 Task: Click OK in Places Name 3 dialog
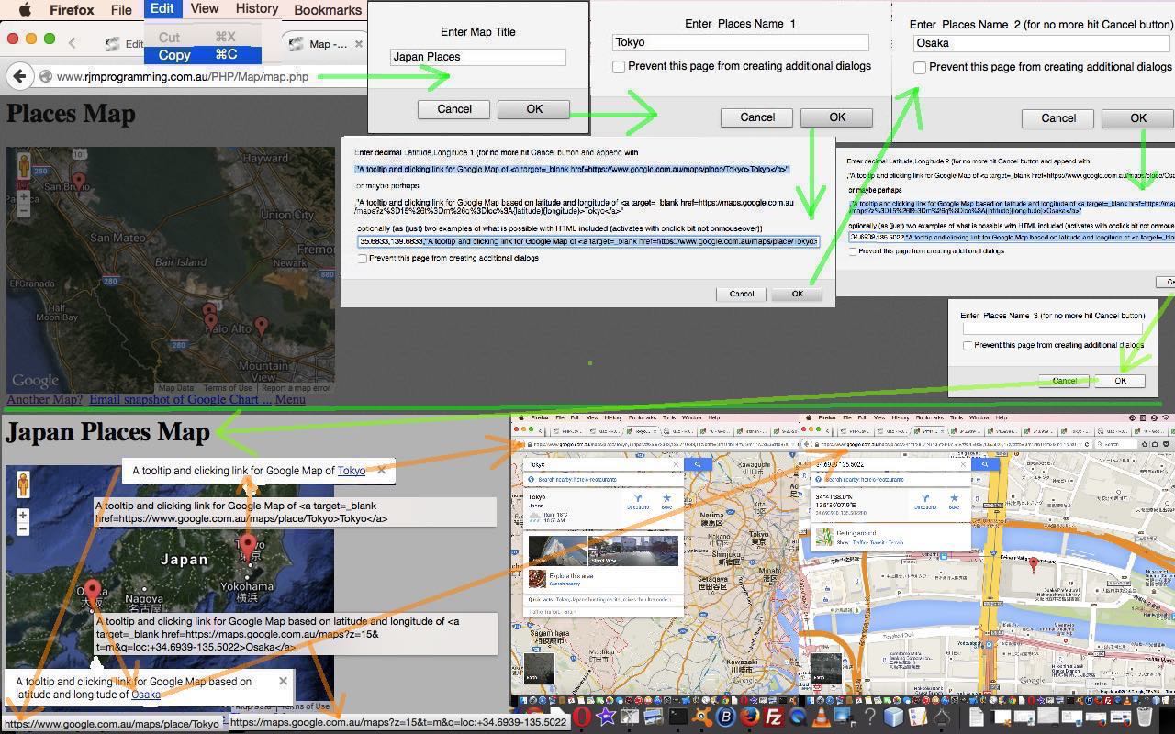(1120, 381)
